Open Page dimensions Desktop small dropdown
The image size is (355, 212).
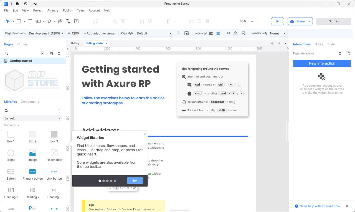point(46,33)
